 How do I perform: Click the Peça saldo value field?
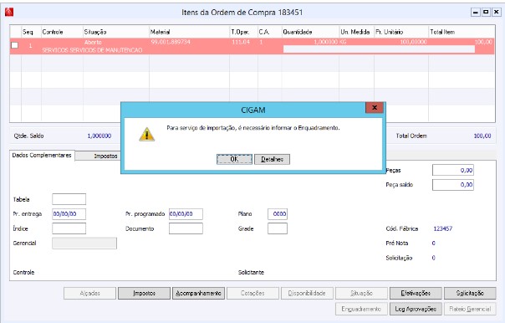453,185
